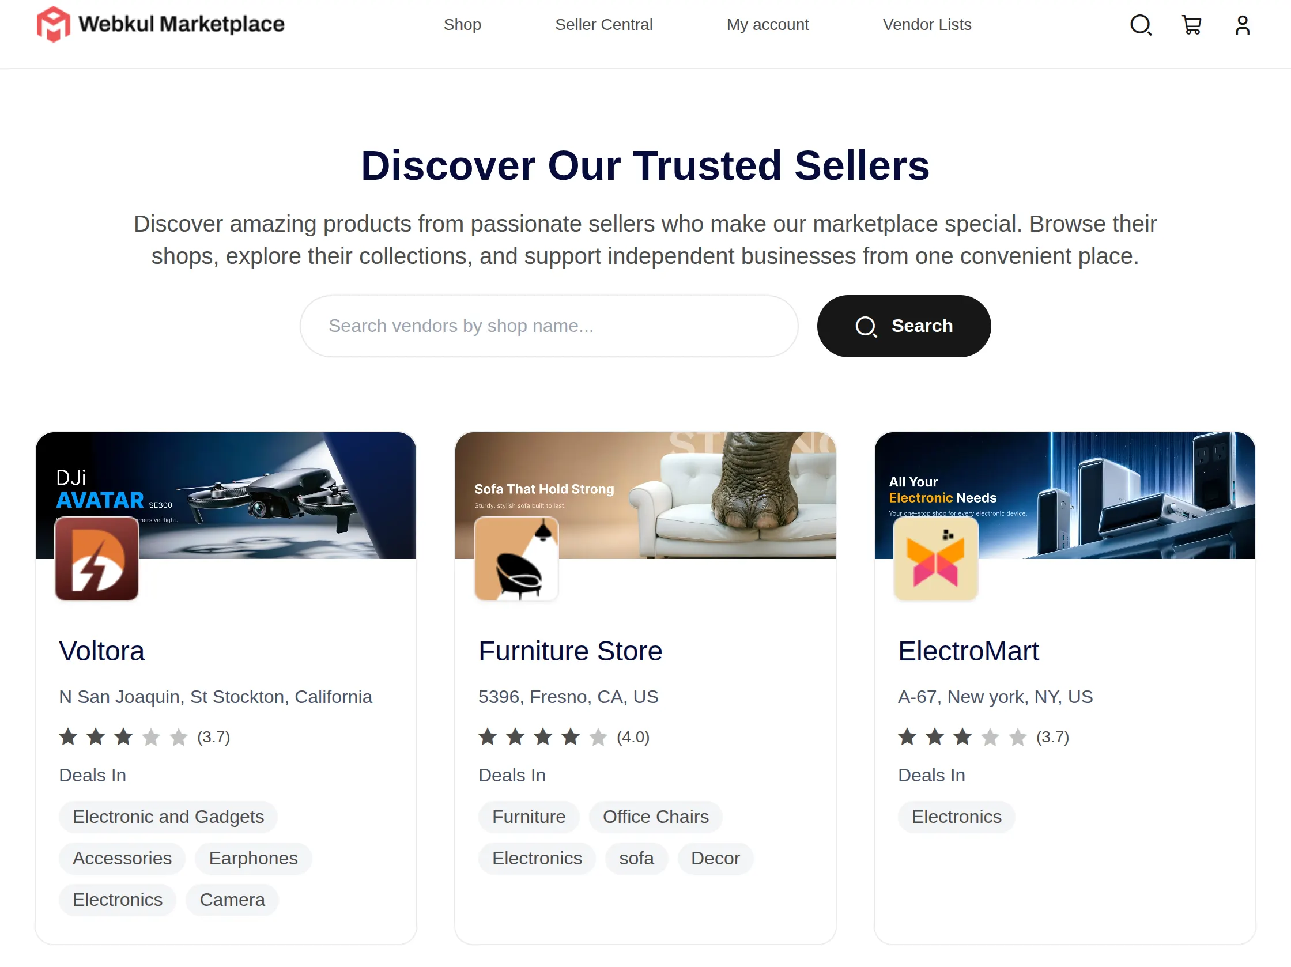Open Vendor Lists page
This screenshot has height=967, width=1291.
click(927, 25)
